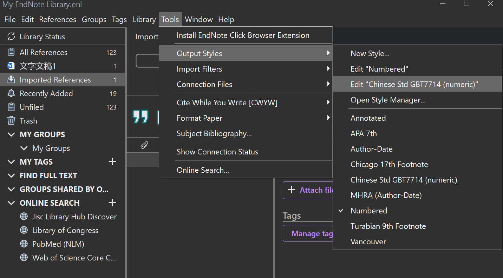Click the Library Status sync icon
The height and width of the screenshot is (278, 503).
coord(11,37)
